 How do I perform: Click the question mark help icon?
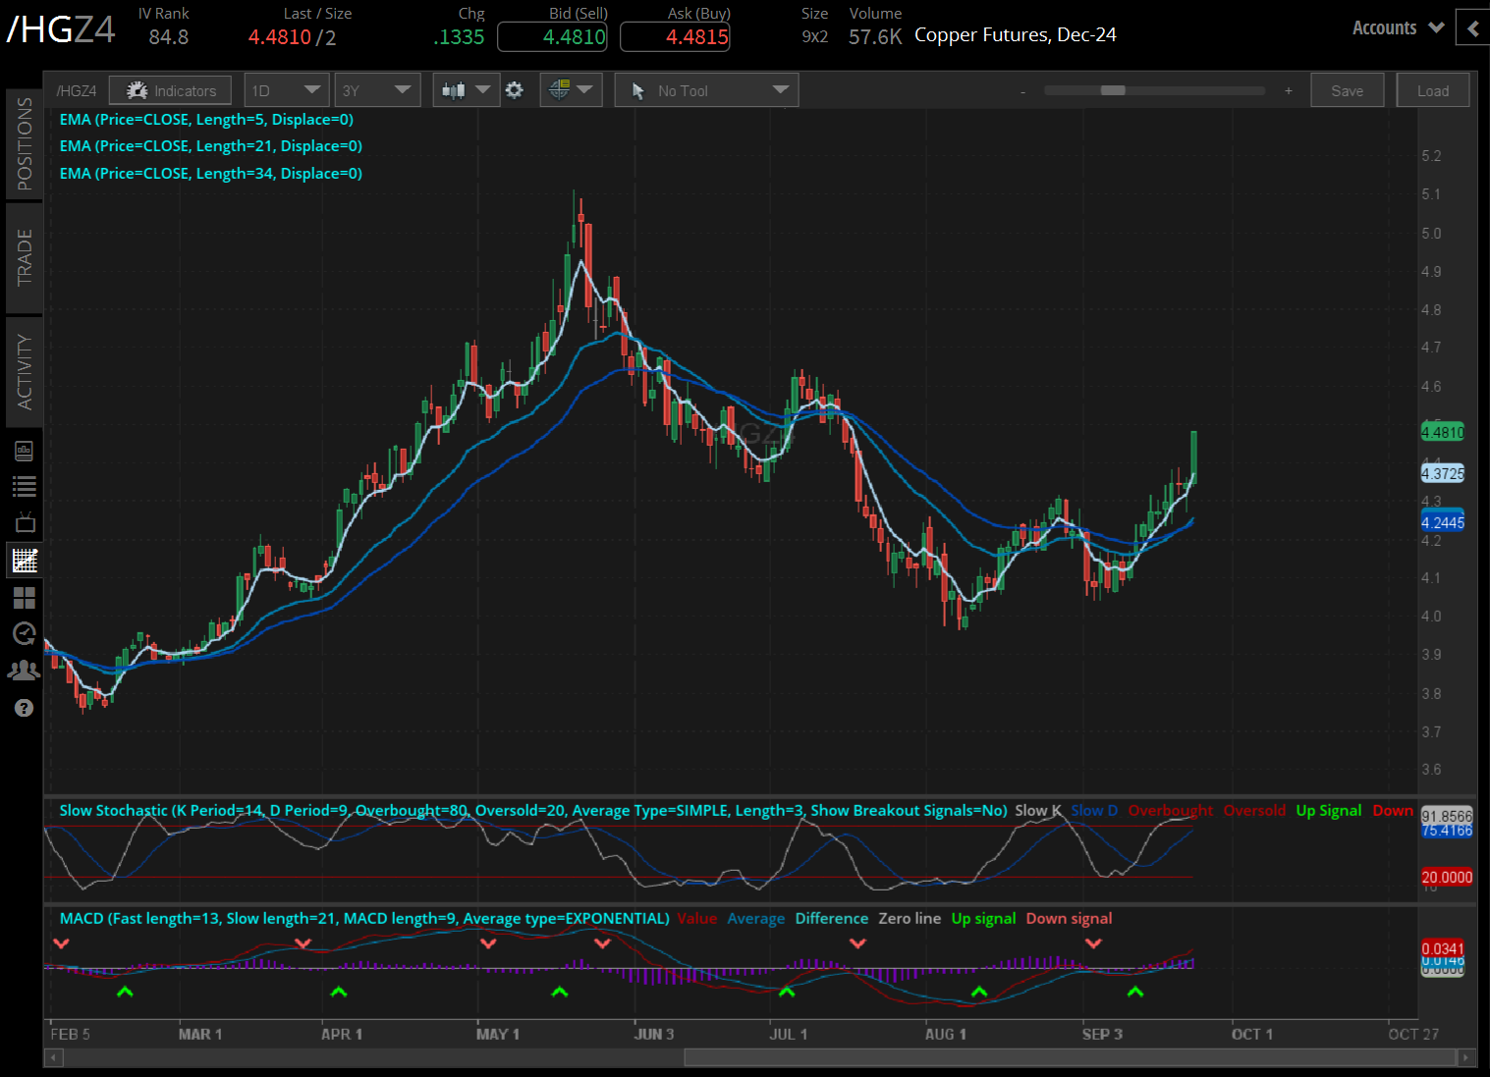25,708
